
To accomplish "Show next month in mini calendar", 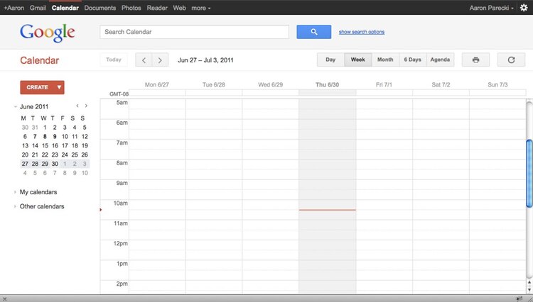I will pos(86,106).
